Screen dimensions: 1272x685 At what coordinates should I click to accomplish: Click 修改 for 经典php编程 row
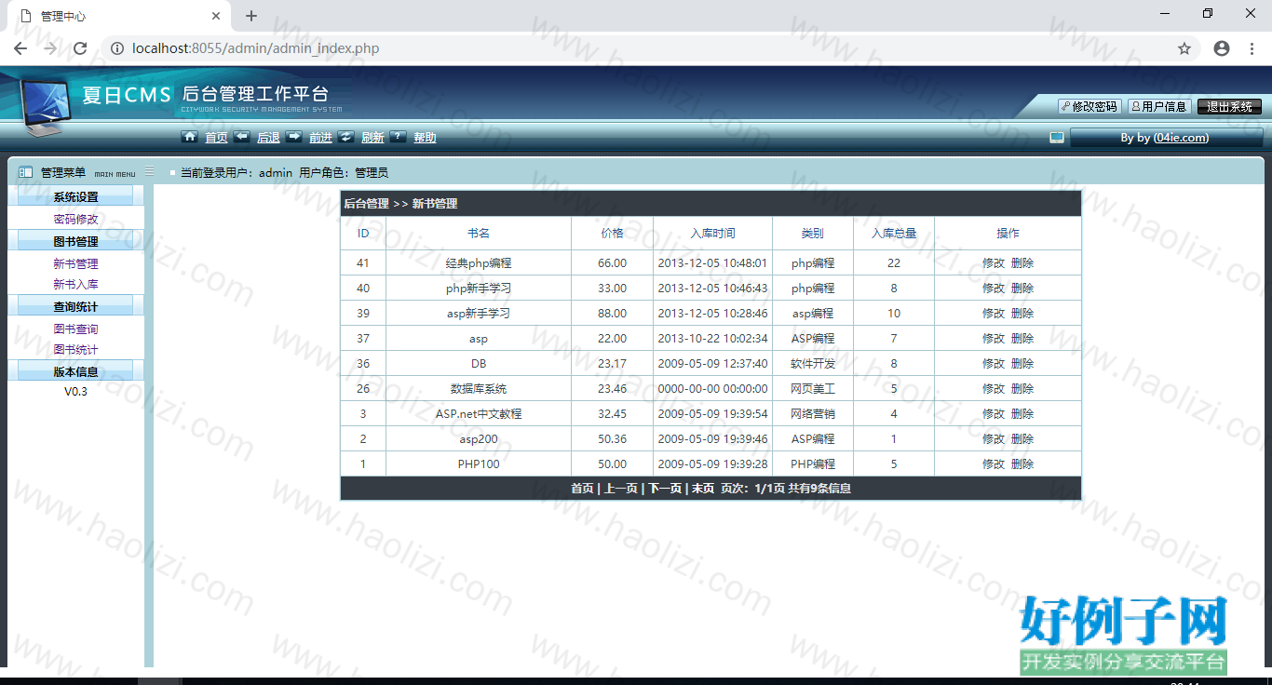(994, 263)
